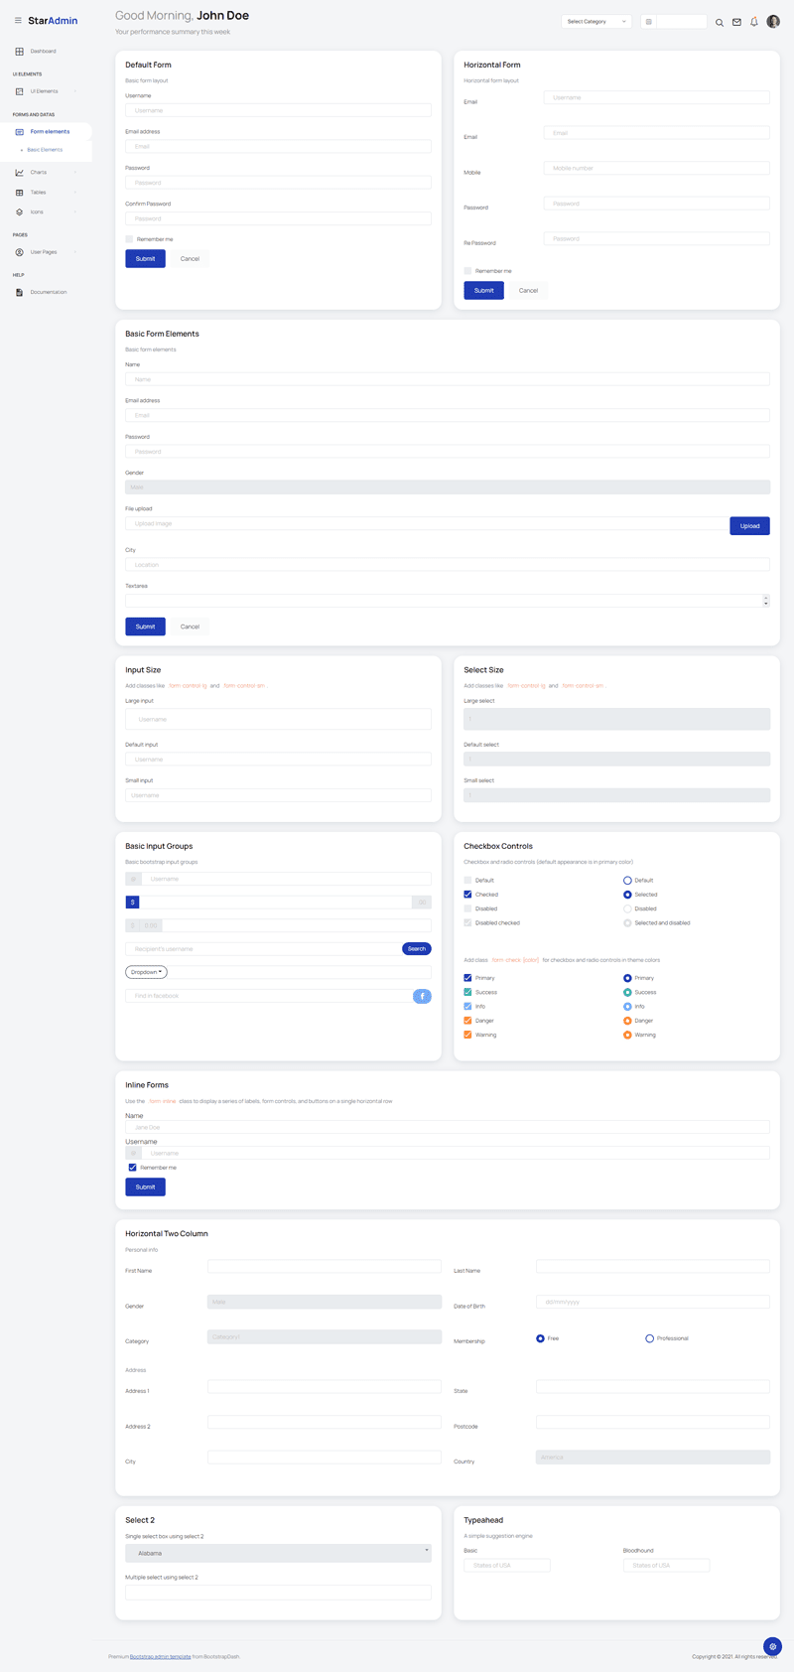Select the Free membership radio

tap(540, 1338)
